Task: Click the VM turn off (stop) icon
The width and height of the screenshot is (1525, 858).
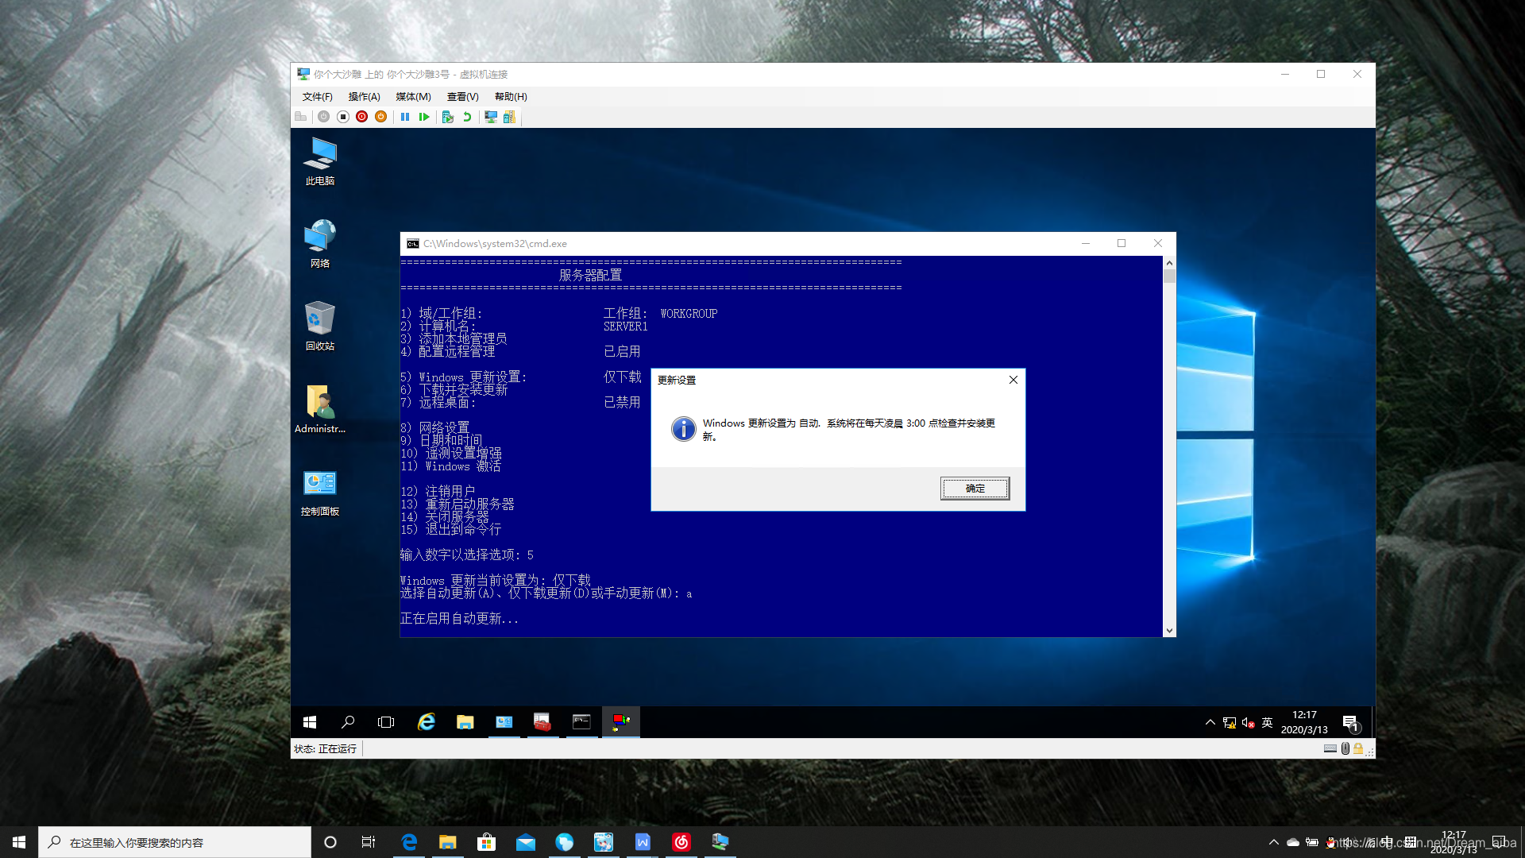Action: pos(343,117)
